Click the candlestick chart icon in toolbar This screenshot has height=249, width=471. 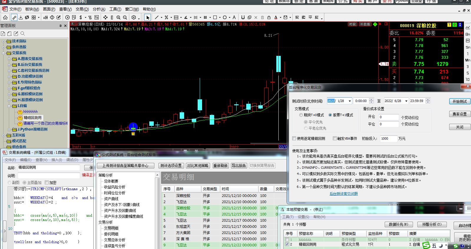point(45,17)
